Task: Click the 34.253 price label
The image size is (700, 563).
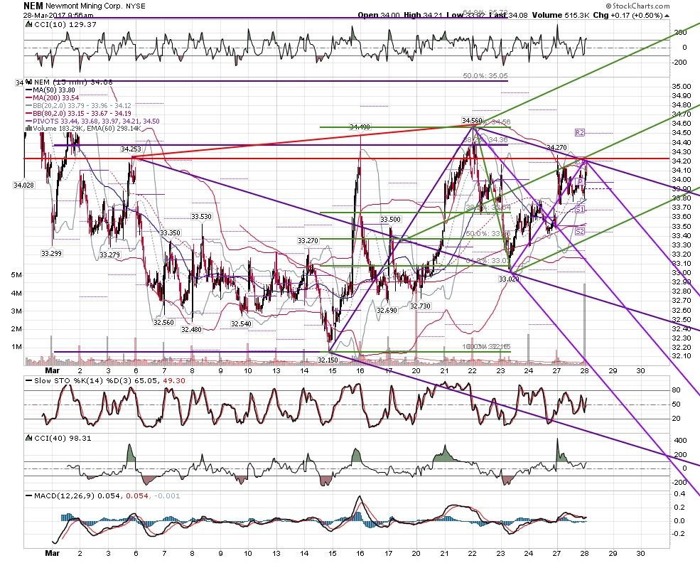Action: click(x=131, y=149)
